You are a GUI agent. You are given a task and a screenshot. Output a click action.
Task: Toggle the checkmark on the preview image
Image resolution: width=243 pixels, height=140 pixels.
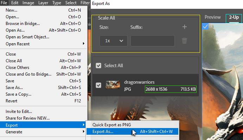coord(205,26)
